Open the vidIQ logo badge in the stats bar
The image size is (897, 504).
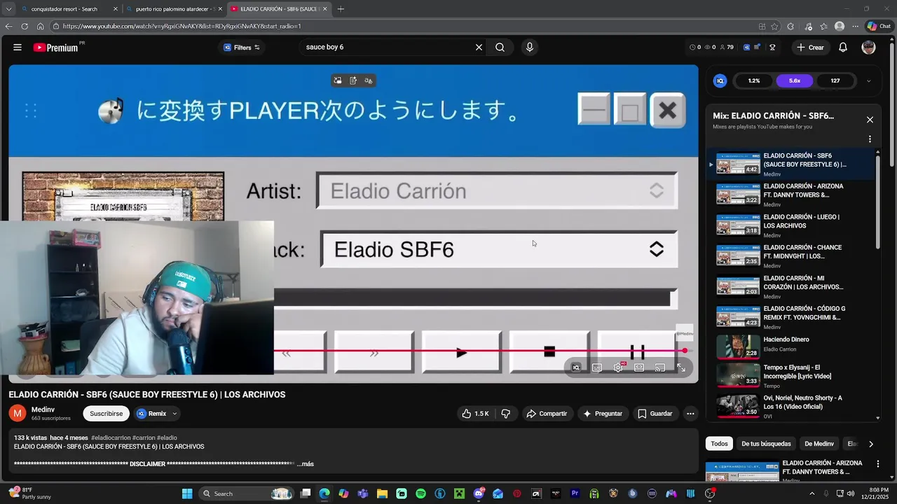point(720,80)
